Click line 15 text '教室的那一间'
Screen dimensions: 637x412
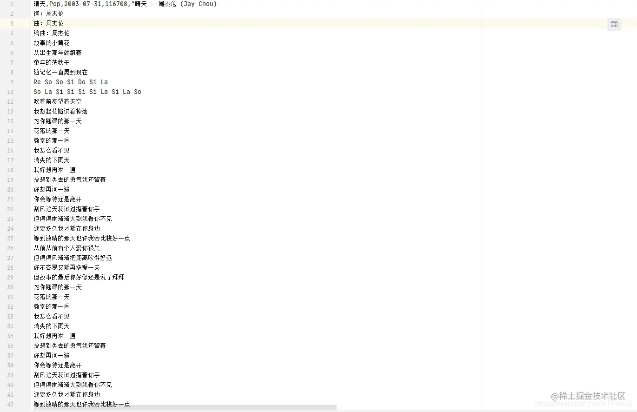click(52, 140)
